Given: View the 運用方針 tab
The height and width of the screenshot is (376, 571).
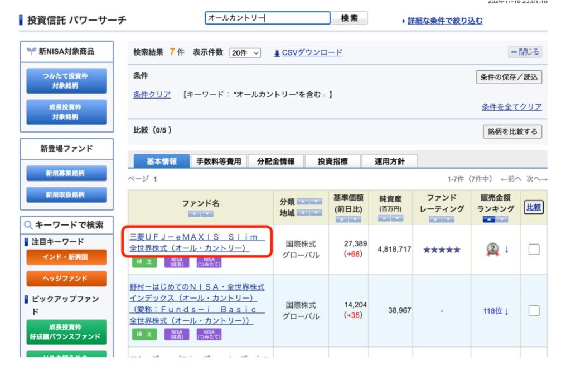Looking at the screenshot, I should (390, 162).
